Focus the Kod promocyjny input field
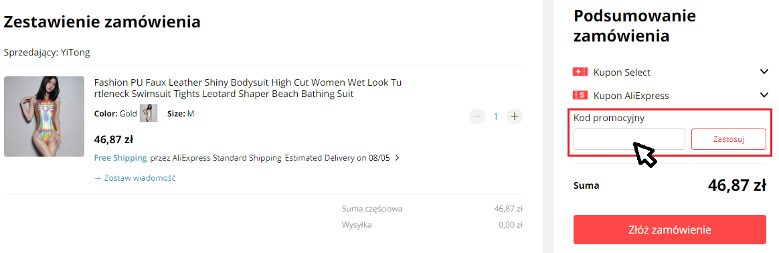Screen dimensions: 779x253 click(x=630, y=139)
